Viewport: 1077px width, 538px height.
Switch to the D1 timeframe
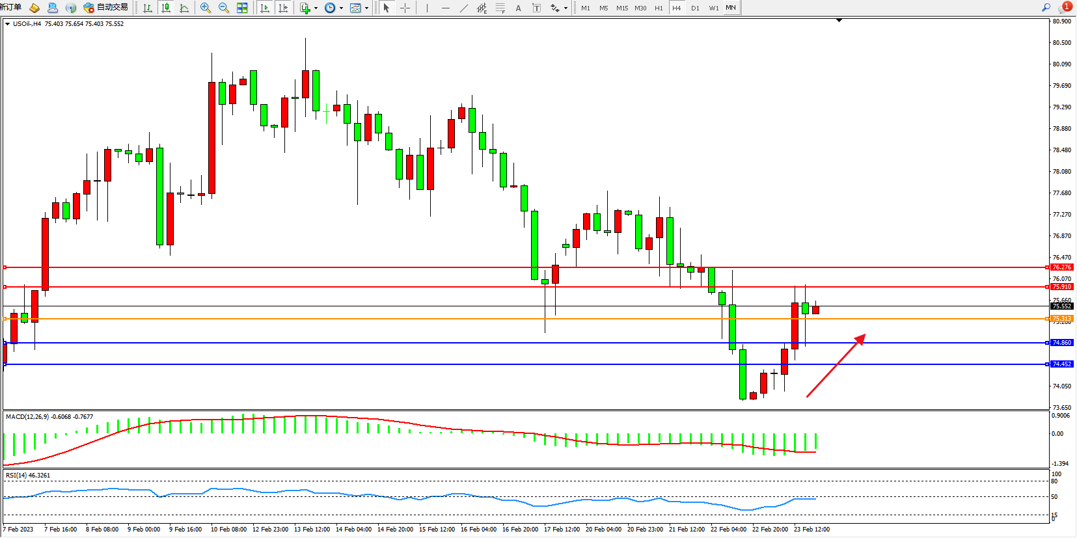coord(695,8)
